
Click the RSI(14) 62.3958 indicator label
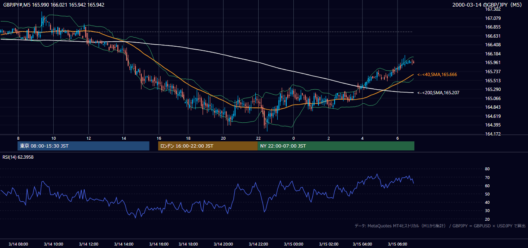click(18, 157)
